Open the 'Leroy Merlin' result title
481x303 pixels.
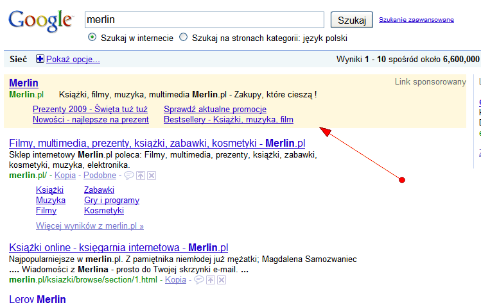pos(37,299)
